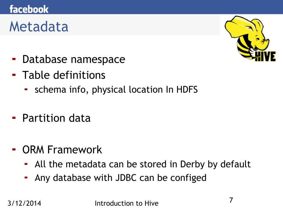Click the slide number 7
Viewport: 283px width, 212px height.
[x=231, y=200]
